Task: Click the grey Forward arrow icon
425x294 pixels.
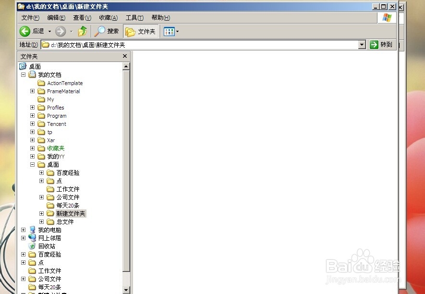Action: coord(61,31)
